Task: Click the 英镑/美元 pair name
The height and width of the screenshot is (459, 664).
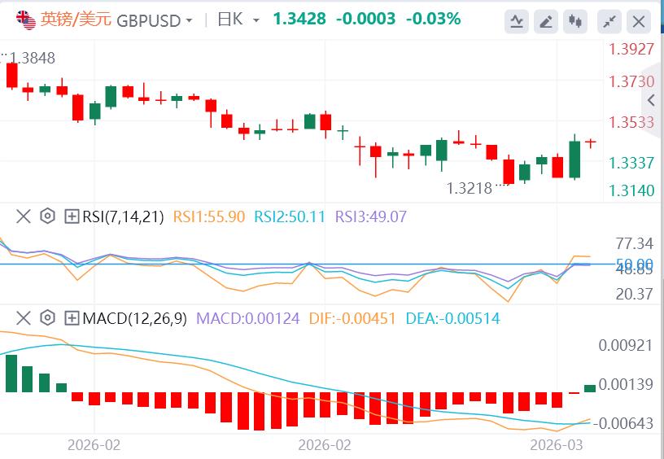Action: point(67,20)
